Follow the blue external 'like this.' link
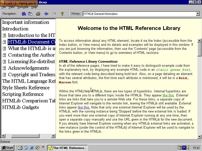 [84, 107]
